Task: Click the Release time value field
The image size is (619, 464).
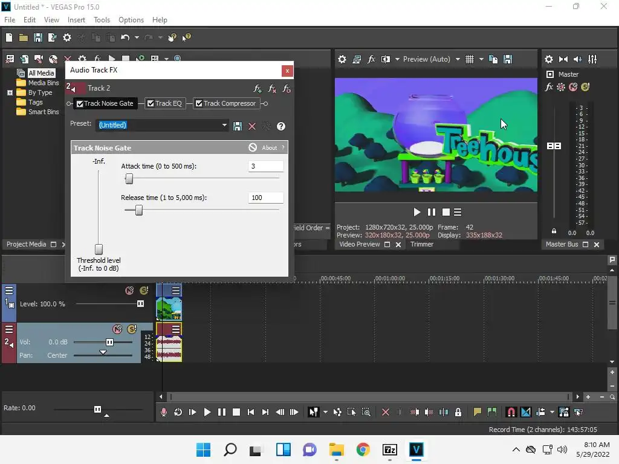Action: coord(266,198)
